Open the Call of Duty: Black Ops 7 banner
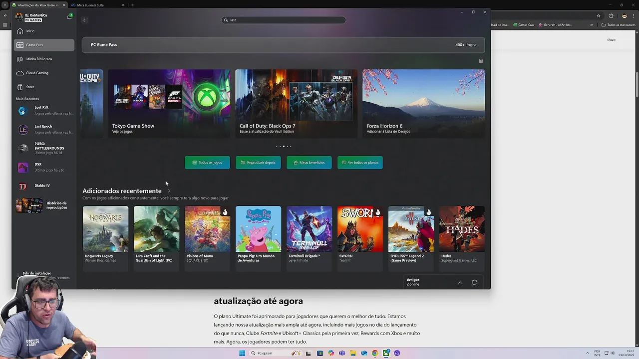Viewport: 639px width, 359px height. tap(297, 103)
